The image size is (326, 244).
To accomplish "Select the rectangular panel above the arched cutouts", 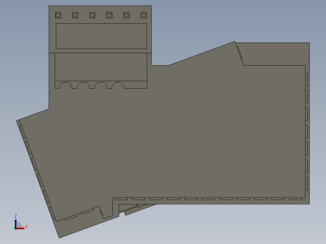I will click(101, 67).
